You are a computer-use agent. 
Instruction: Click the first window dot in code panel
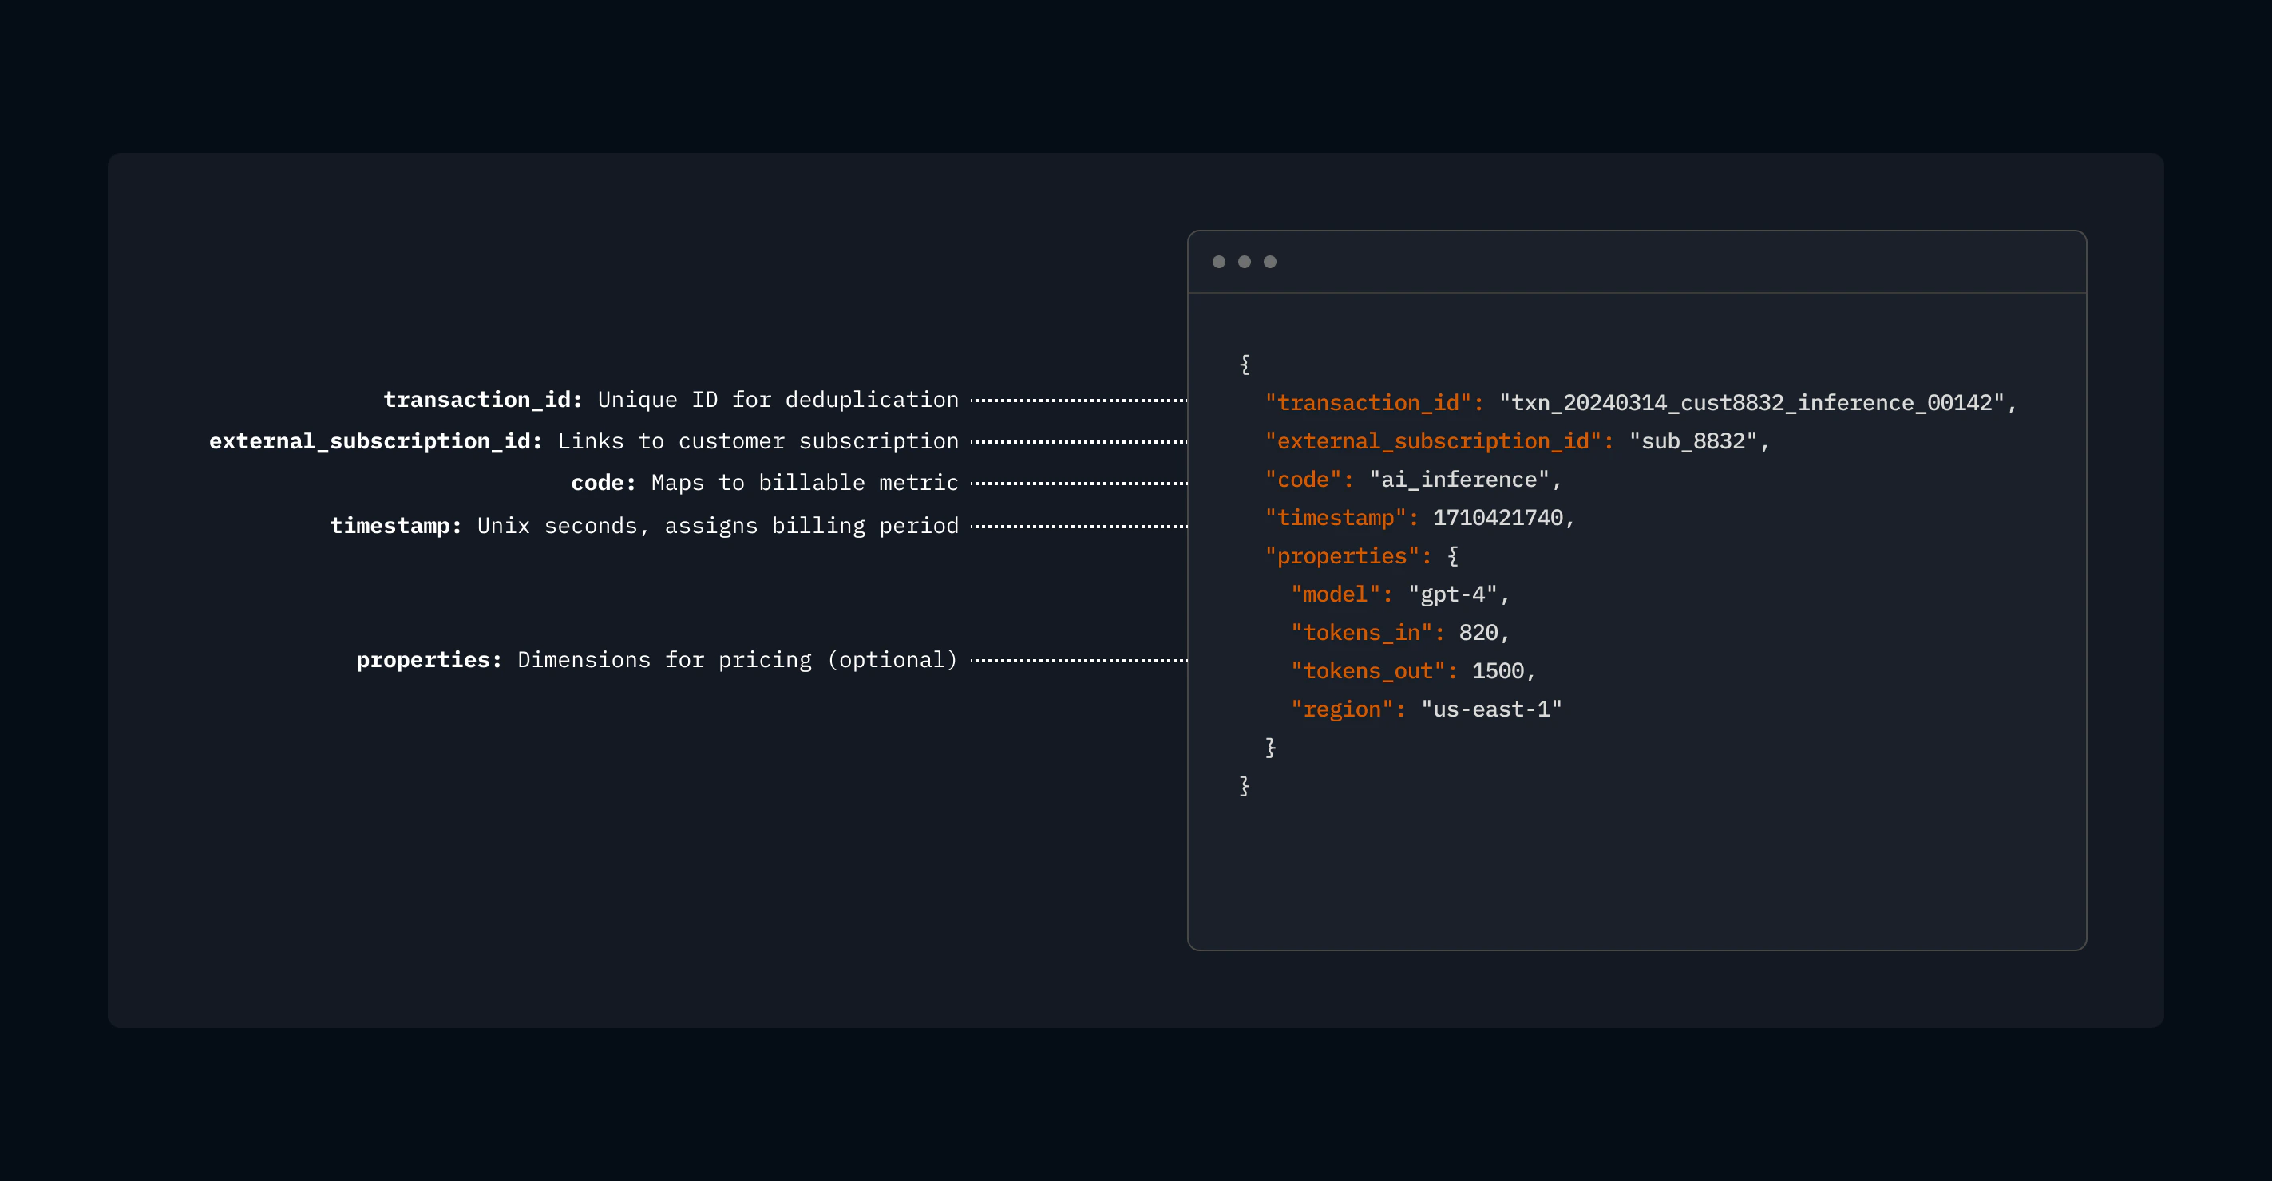pyautogui.click(x=1219, y=262)
